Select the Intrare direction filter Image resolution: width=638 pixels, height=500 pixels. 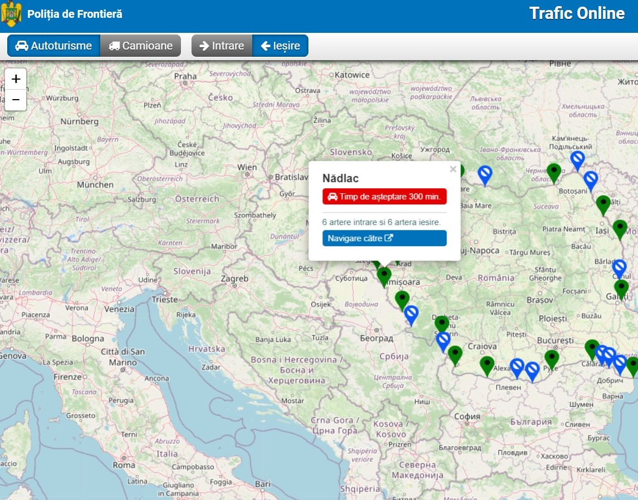click(x=222, y=46)
